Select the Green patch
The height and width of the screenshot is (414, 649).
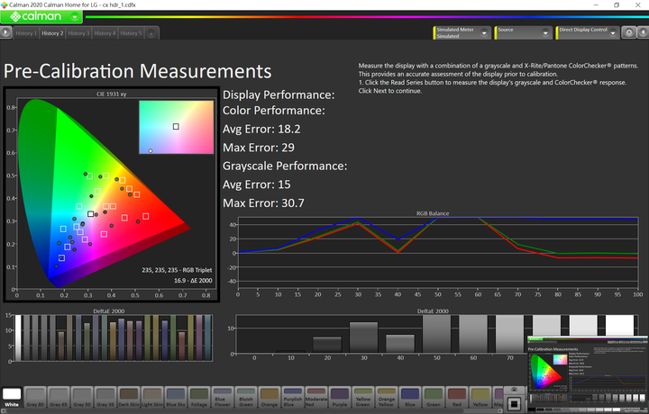click(x=434, y=397)
